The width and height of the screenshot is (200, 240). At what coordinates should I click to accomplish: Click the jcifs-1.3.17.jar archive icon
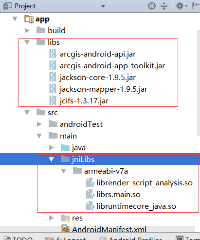[x=53, y=100]
